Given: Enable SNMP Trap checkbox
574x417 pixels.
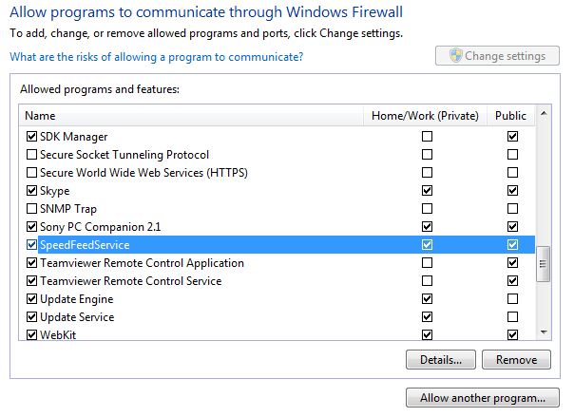Looking at the screenshot, I should (32, 209).
